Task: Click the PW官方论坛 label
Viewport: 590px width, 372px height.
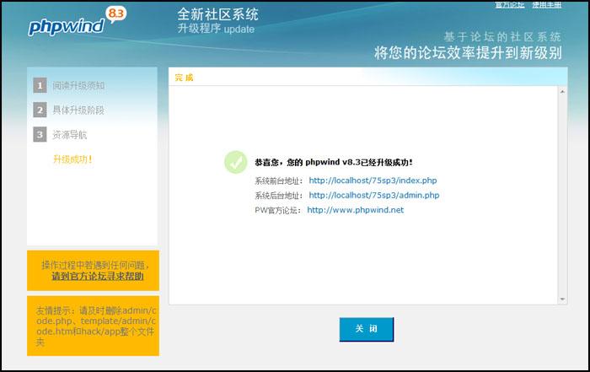Action: [x=278, y=210]
